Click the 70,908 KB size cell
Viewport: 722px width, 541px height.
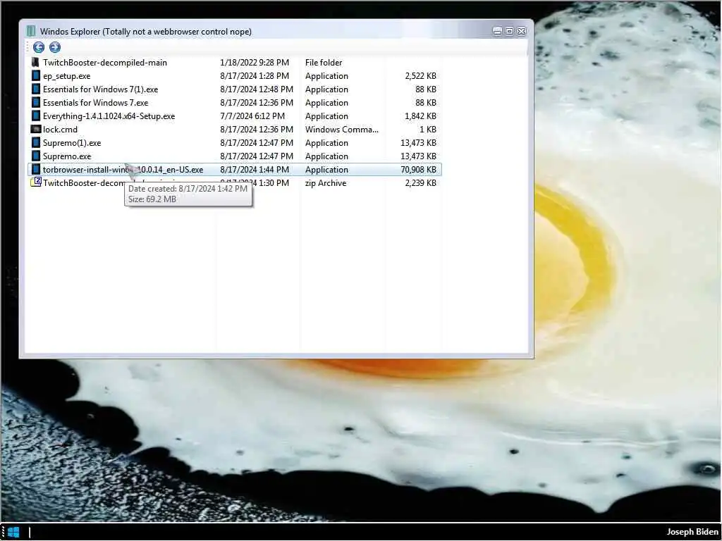coord(419,169)
